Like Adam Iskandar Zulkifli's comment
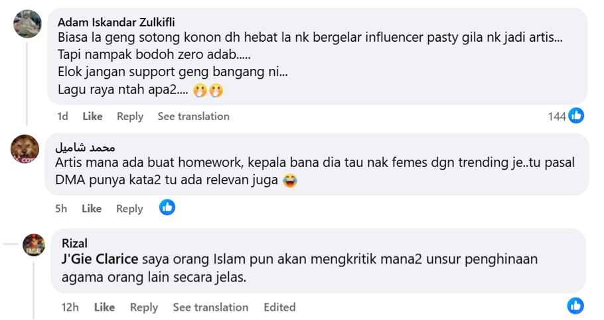 [92, 116]
